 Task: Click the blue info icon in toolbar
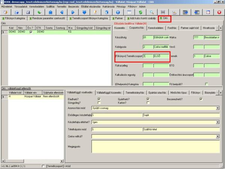[118, 12]
